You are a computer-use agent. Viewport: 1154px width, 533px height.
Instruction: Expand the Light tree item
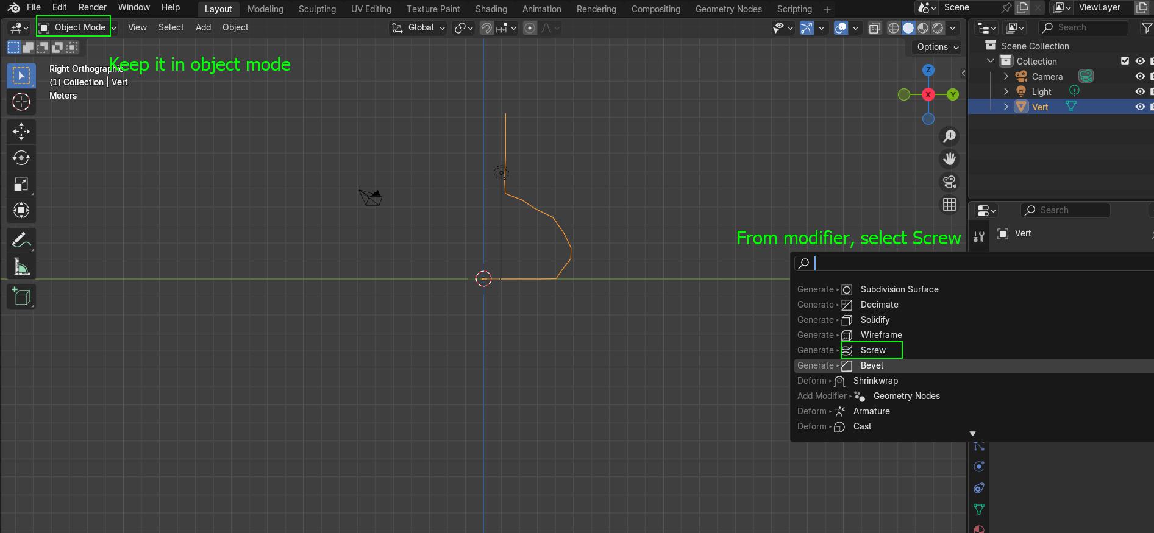point(1006,91)
